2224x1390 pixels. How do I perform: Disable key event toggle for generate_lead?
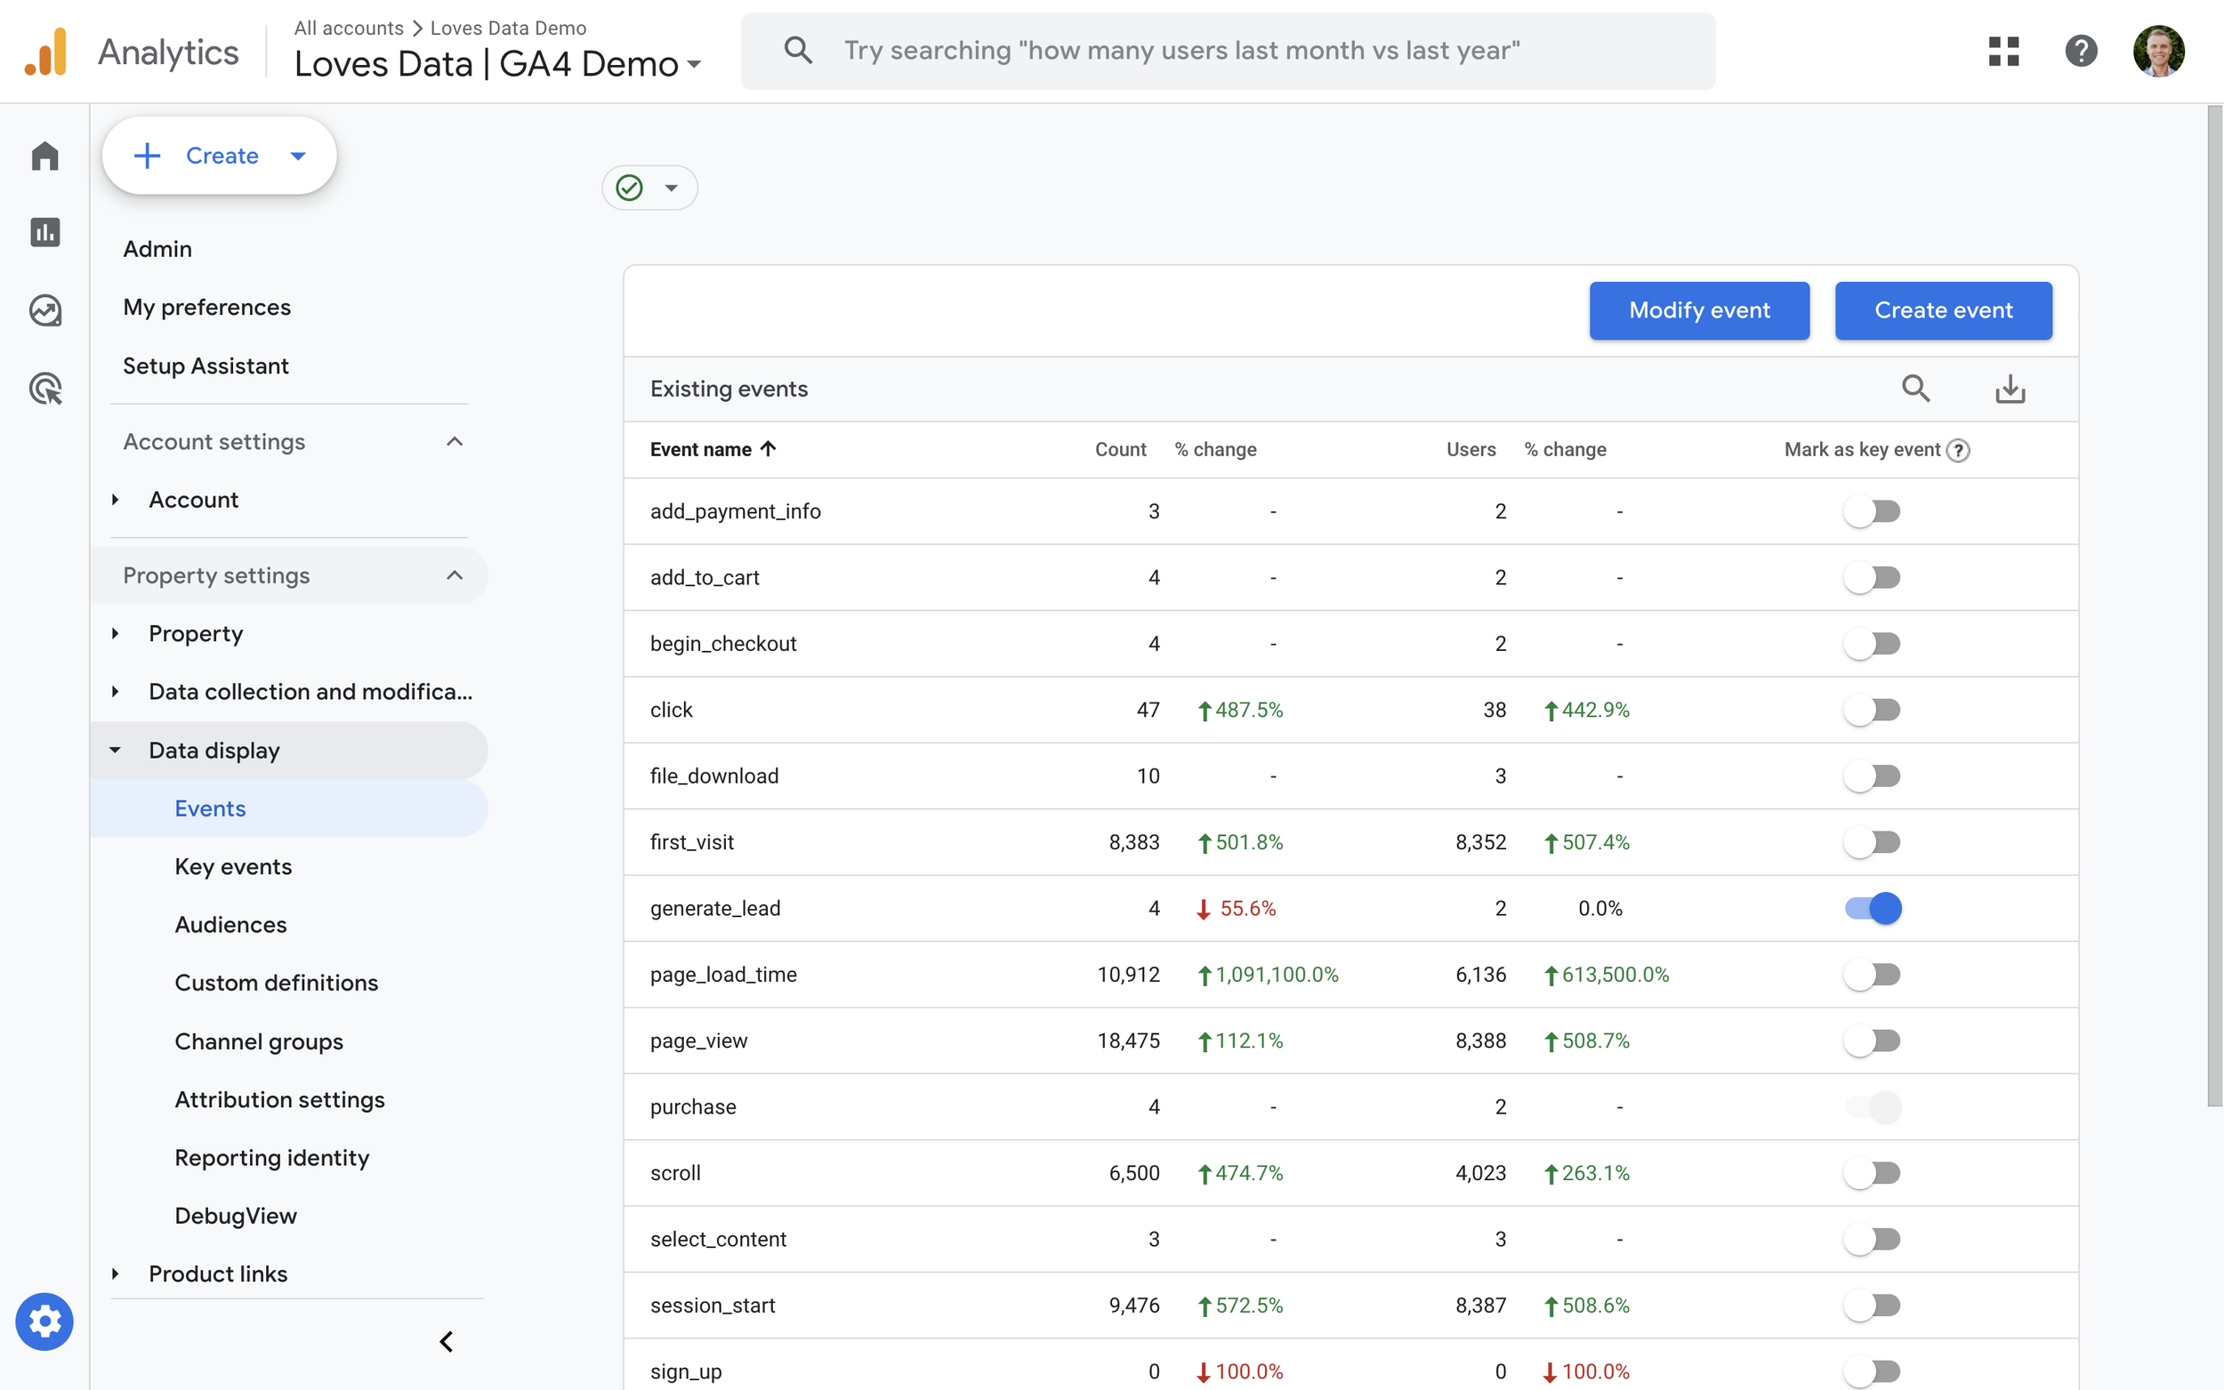pos(1873,907)
